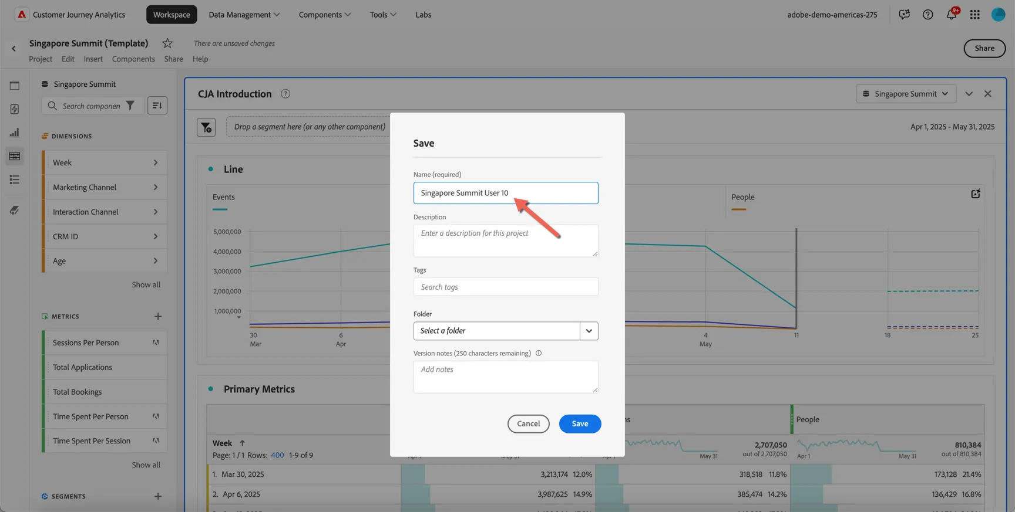
Task: Click the component search field
Action: click(91, 106)
